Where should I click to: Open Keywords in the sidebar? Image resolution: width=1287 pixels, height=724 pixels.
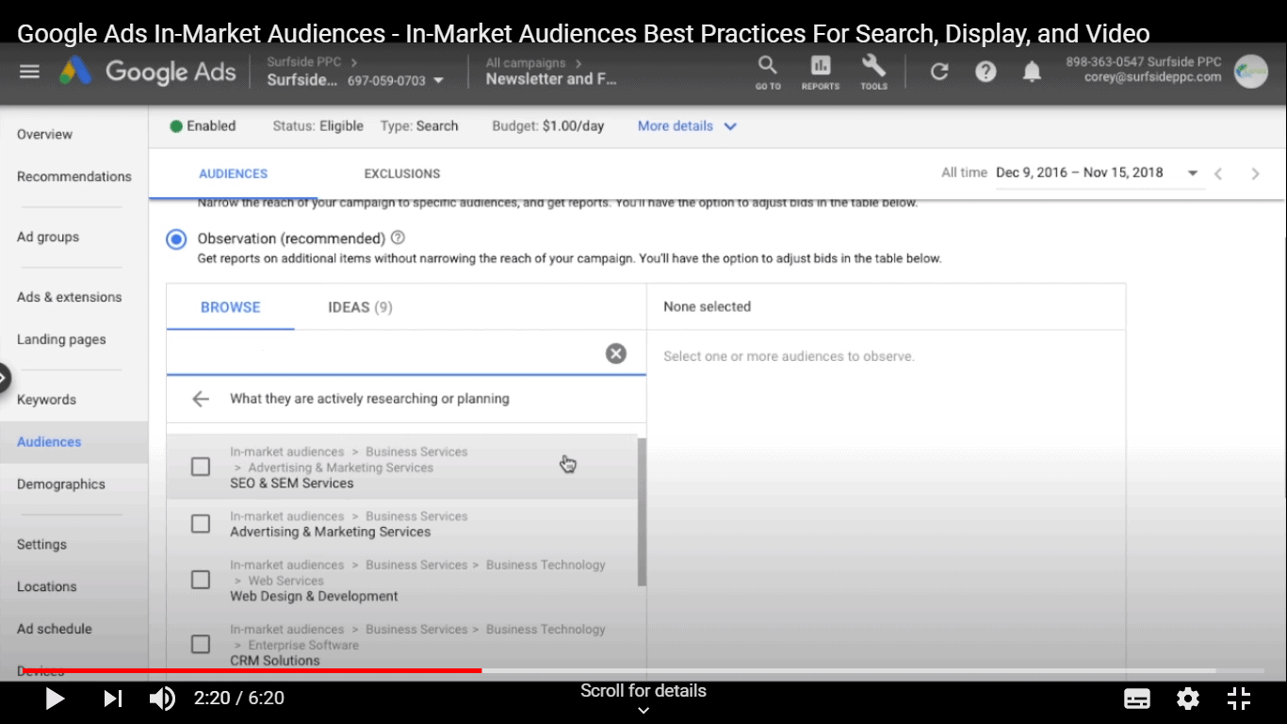point(46,400)
